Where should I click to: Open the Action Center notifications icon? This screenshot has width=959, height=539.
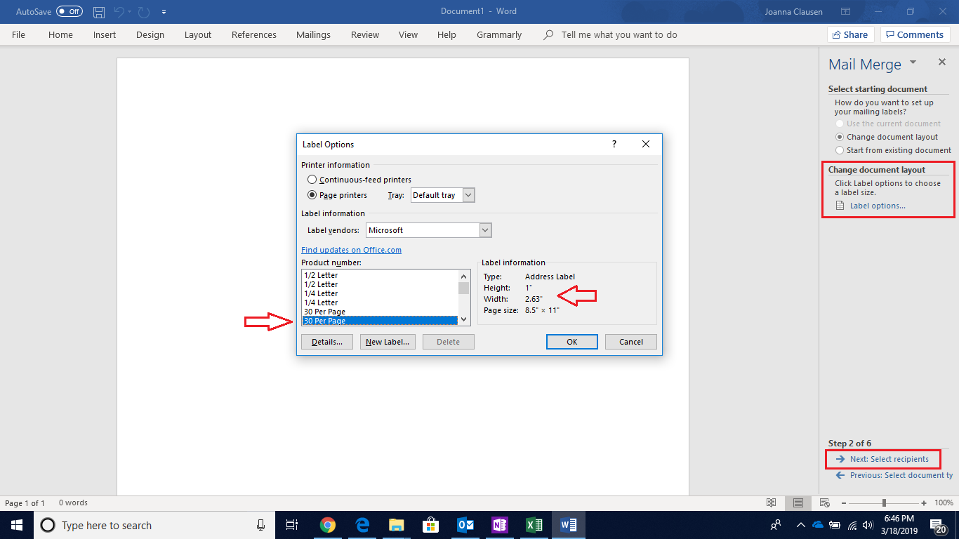(939, 525)
